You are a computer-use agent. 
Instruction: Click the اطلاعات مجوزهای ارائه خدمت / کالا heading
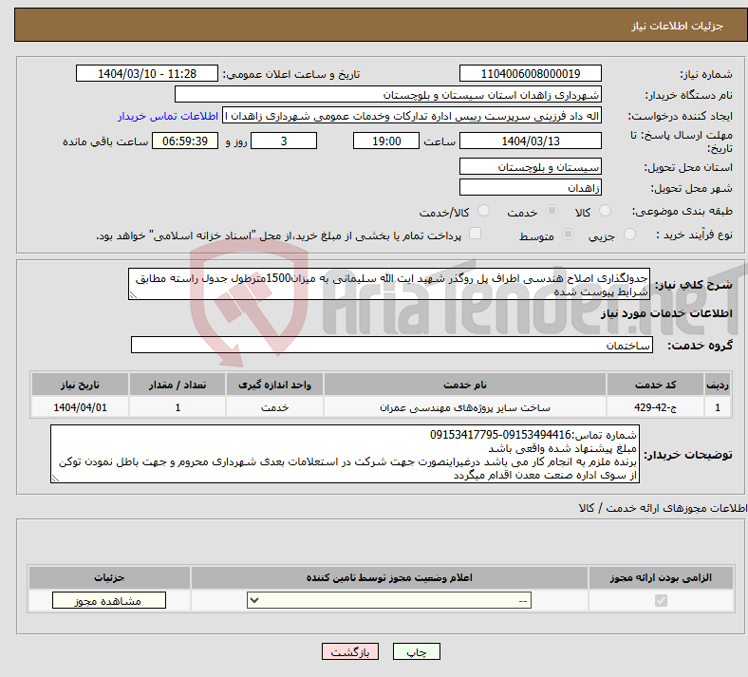664,509
